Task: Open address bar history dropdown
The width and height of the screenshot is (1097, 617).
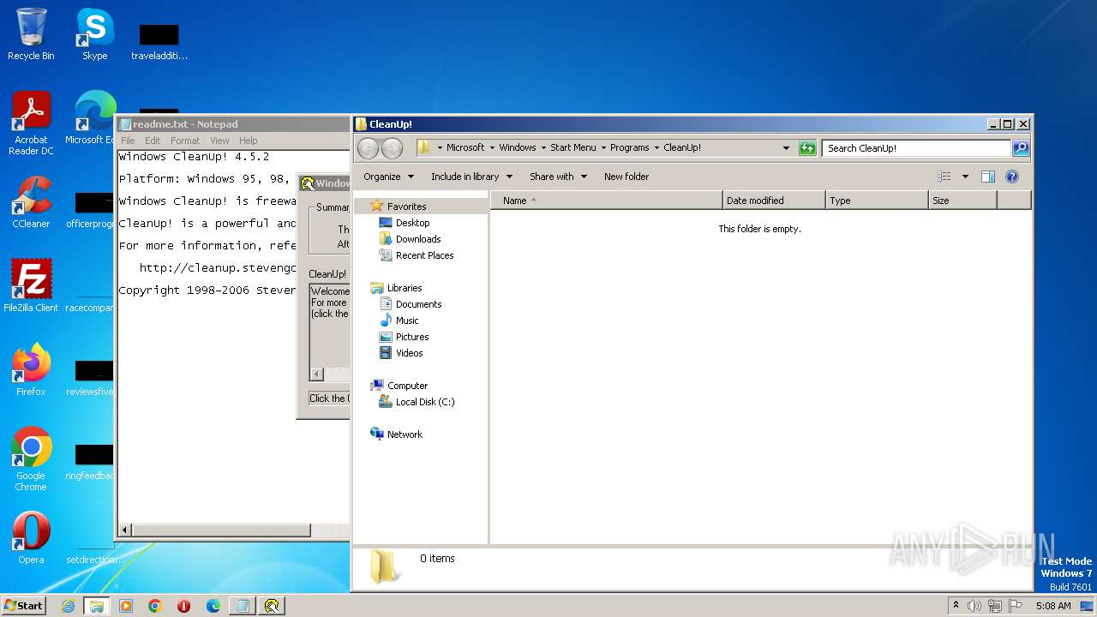Action: (786, 148)
